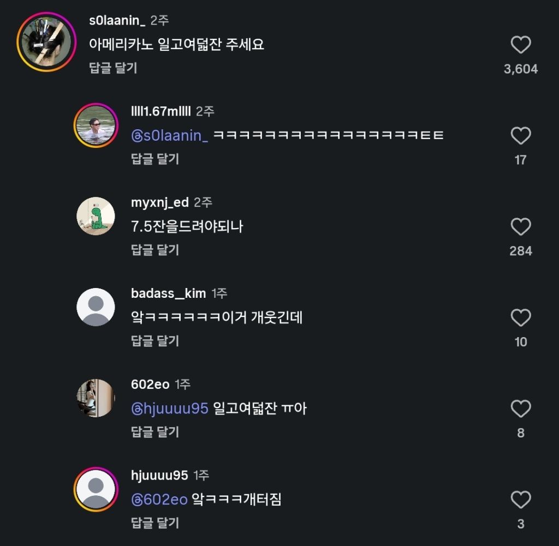Viewport: 559px width, 546px height.
Task: Tap the heart on myxnj_ed's comment
Action: click(521, 227)
